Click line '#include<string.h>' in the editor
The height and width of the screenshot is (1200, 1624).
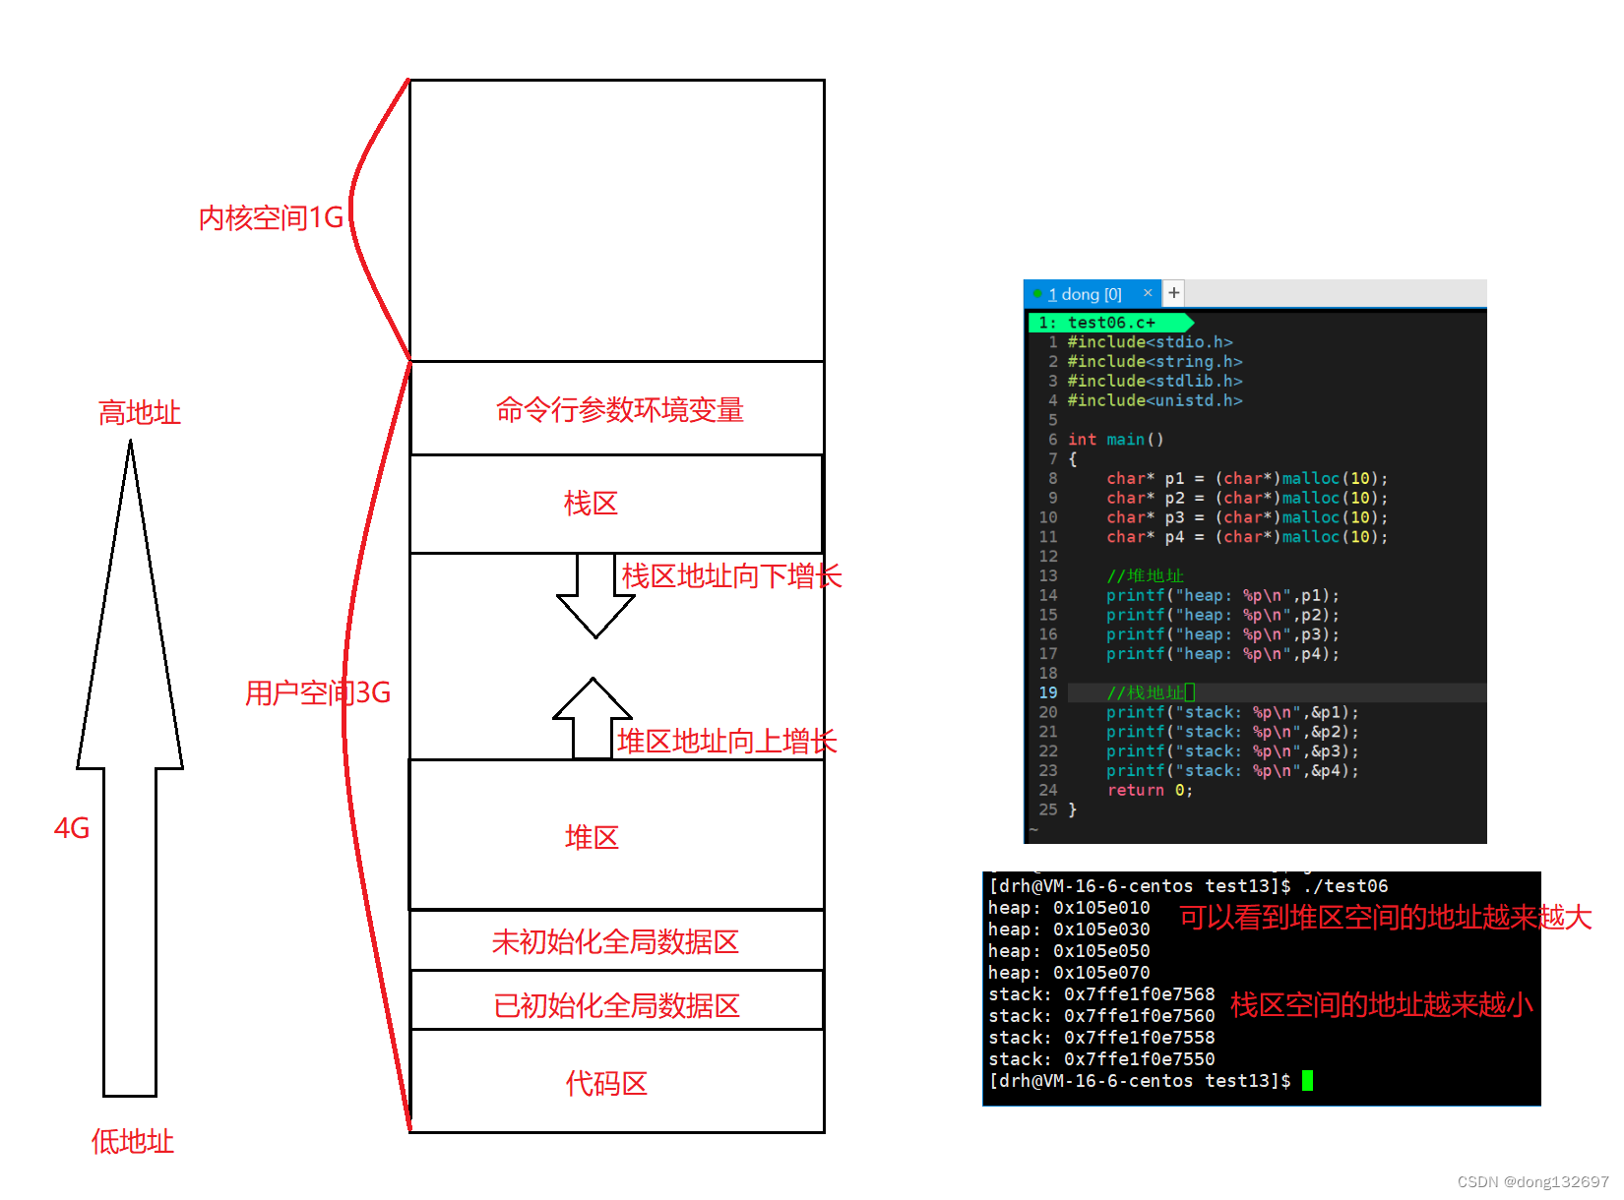[1155, 362]
